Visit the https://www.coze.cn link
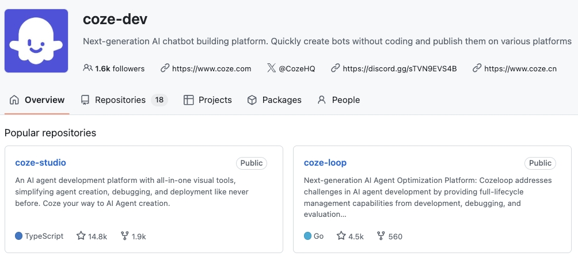Viewport: 578px width, 260px height. point(520,68)
